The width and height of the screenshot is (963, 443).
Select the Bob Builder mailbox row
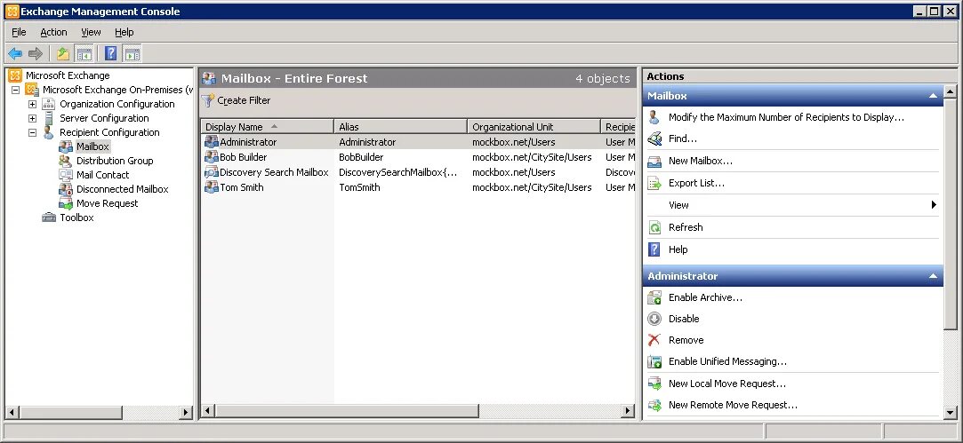click(x=418, y=157)
